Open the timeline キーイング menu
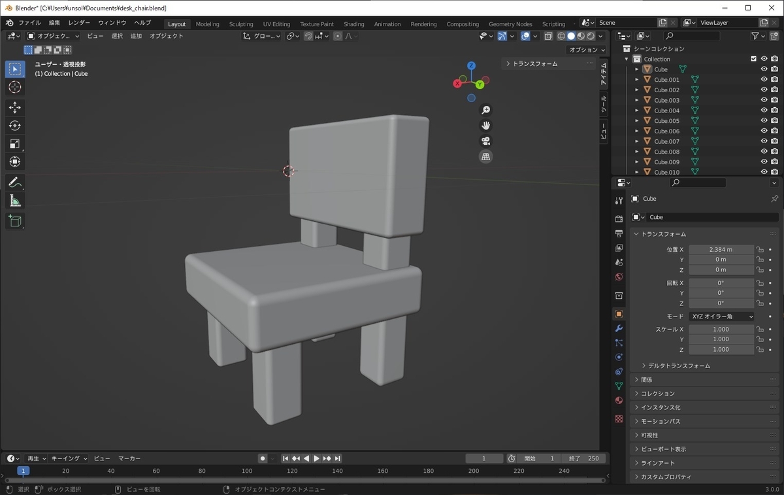The height and width of the screenshot is (495, 784). [69, 458]
